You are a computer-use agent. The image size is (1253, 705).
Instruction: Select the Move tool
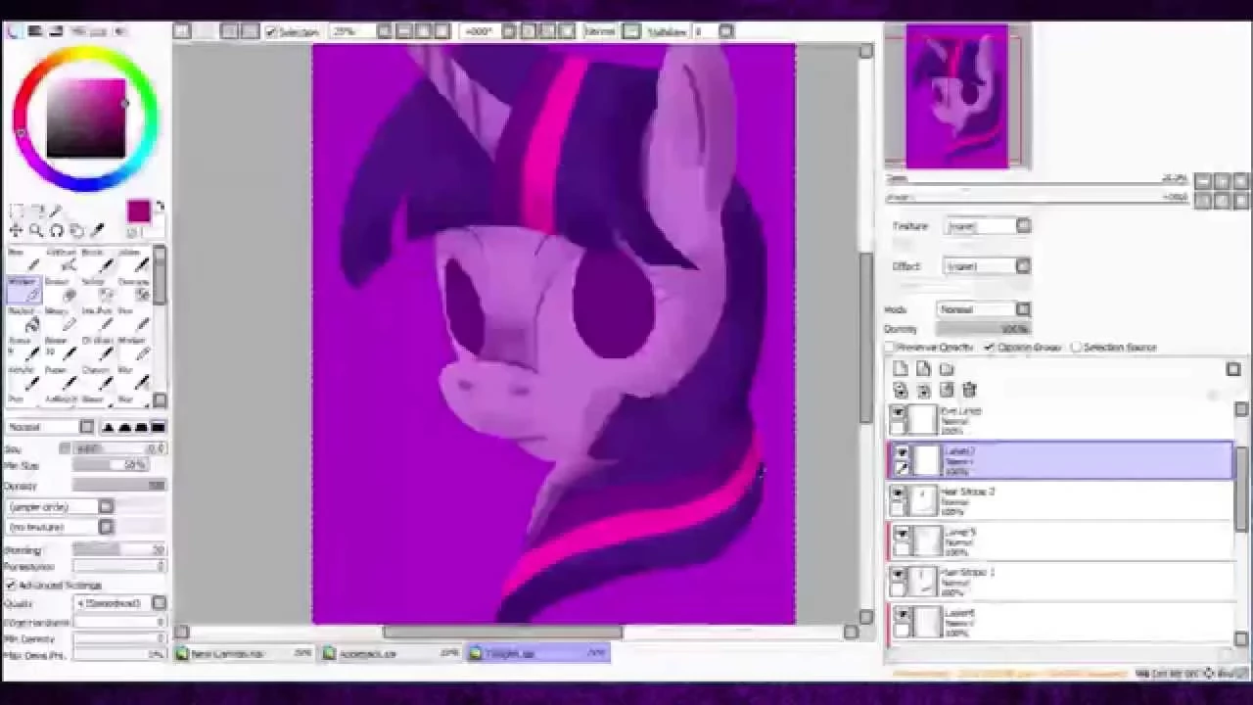point(16,231)
